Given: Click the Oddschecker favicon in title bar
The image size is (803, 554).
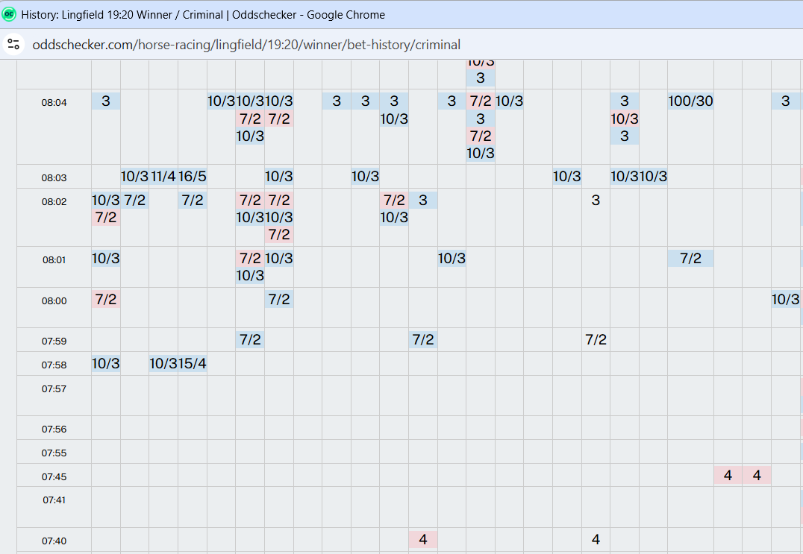Looking at the screenshot, I should [x=9, y=14].
